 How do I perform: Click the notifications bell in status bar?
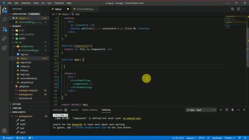(x=245, y=138)
